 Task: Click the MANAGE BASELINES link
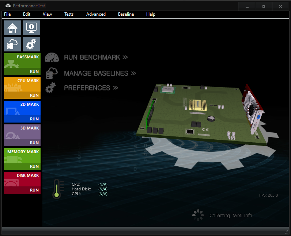click(100, 73)
